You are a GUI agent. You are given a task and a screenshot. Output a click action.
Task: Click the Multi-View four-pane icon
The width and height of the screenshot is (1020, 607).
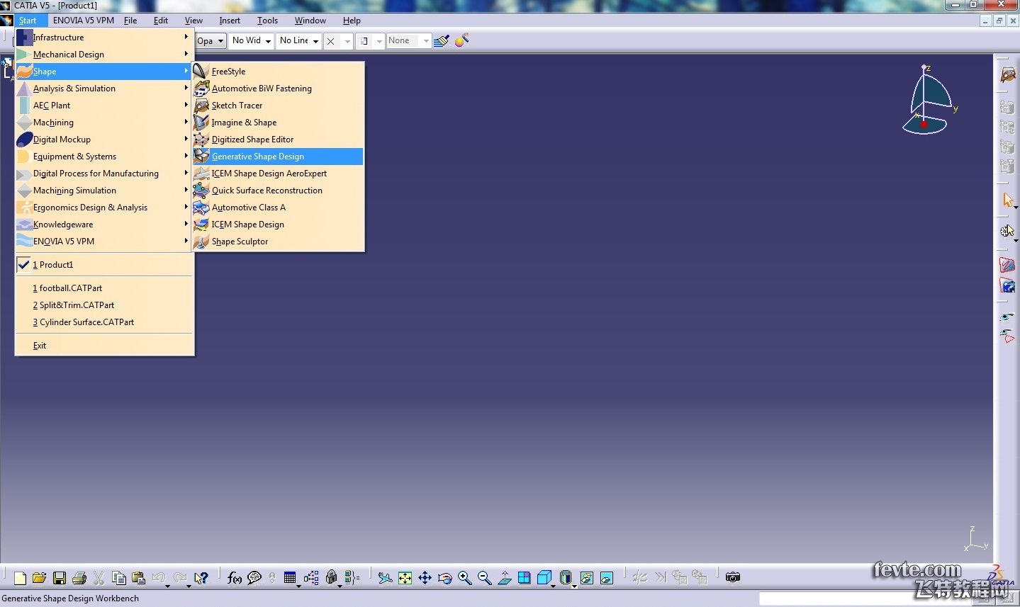(x=524, y=578)
